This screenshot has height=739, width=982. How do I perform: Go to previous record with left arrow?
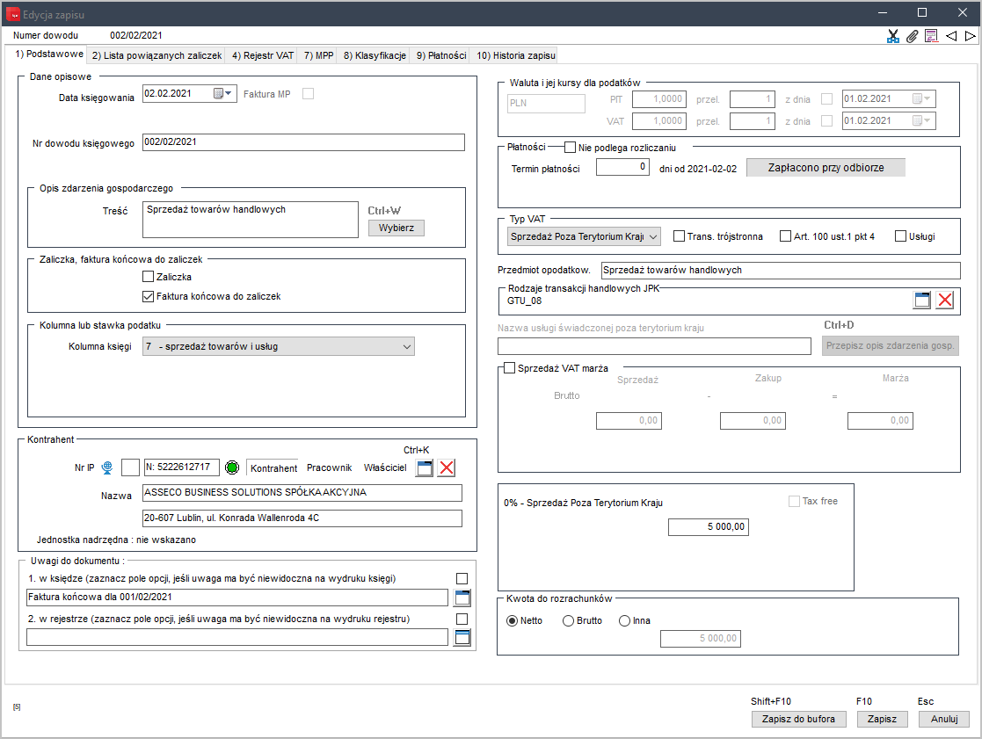(951, 36)
